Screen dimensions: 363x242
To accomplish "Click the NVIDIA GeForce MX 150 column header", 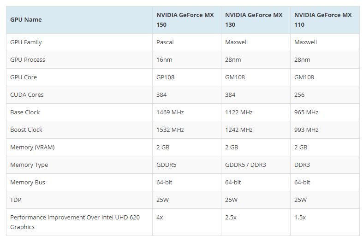I will tap(184, 19).
